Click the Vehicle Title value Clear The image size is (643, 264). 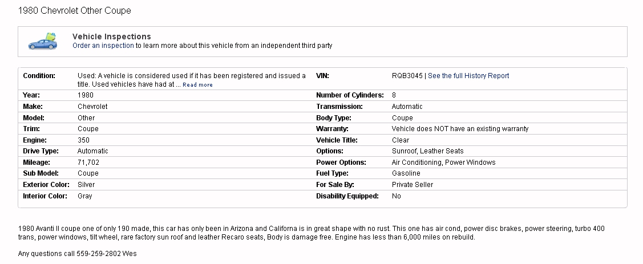coord(400,140)
